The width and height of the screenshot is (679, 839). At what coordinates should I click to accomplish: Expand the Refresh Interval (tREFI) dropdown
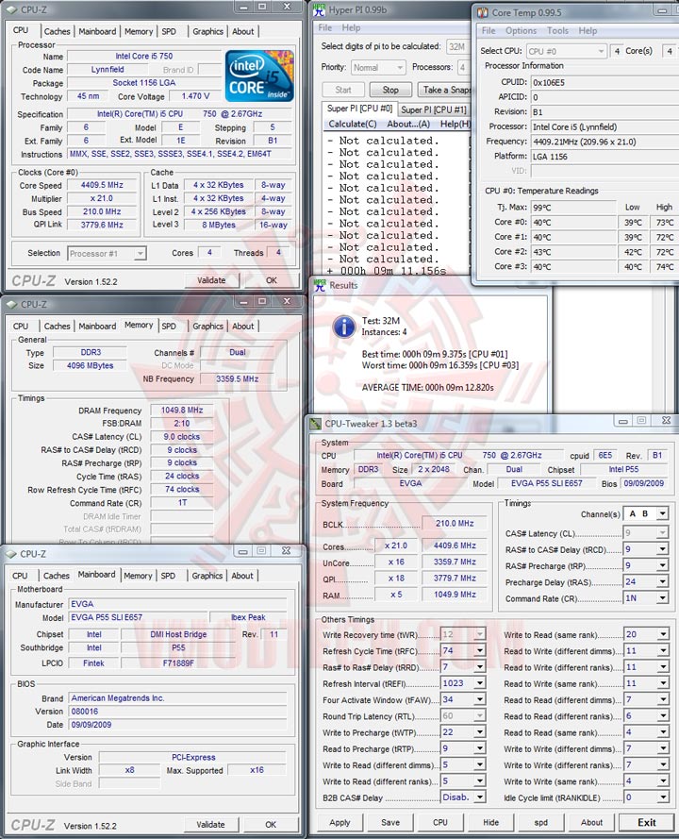tap(480, 684)
